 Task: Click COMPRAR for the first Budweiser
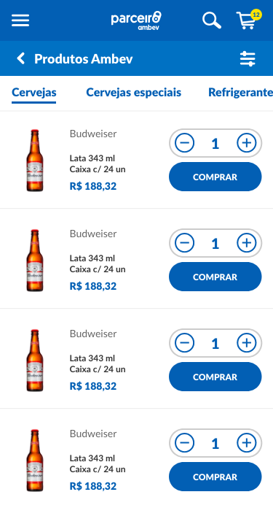(x=215, y=177)
